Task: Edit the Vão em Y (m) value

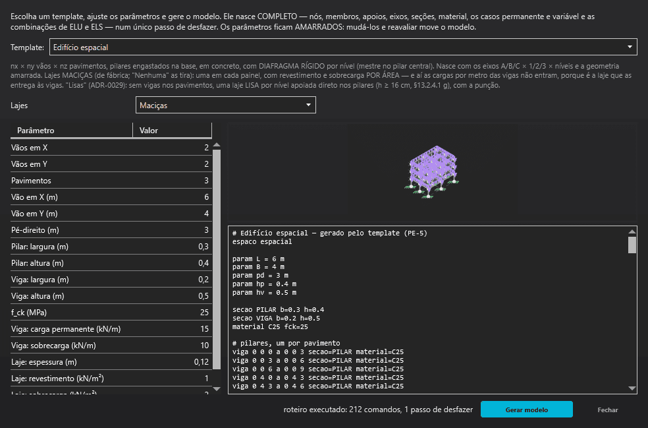Action: (x=173, y=214)
